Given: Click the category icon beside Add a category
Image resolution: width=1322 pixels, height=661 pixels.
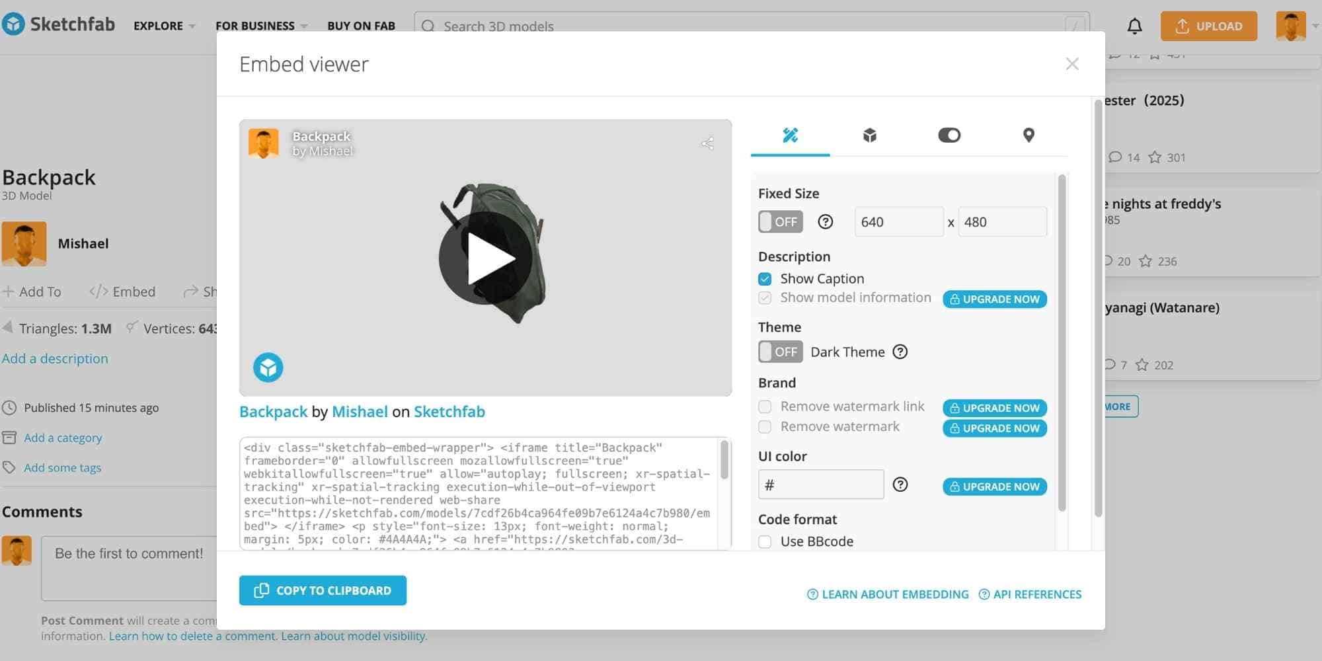Looking at the screenshot, I should tap(9, 438).
